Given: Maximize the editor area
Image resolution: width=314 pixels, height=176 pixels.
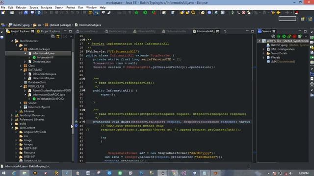Looking at the screenshot, I should (253, 31).
